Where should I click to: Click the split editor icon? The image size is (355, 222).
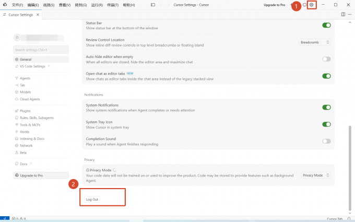click(x=343, y=14)
